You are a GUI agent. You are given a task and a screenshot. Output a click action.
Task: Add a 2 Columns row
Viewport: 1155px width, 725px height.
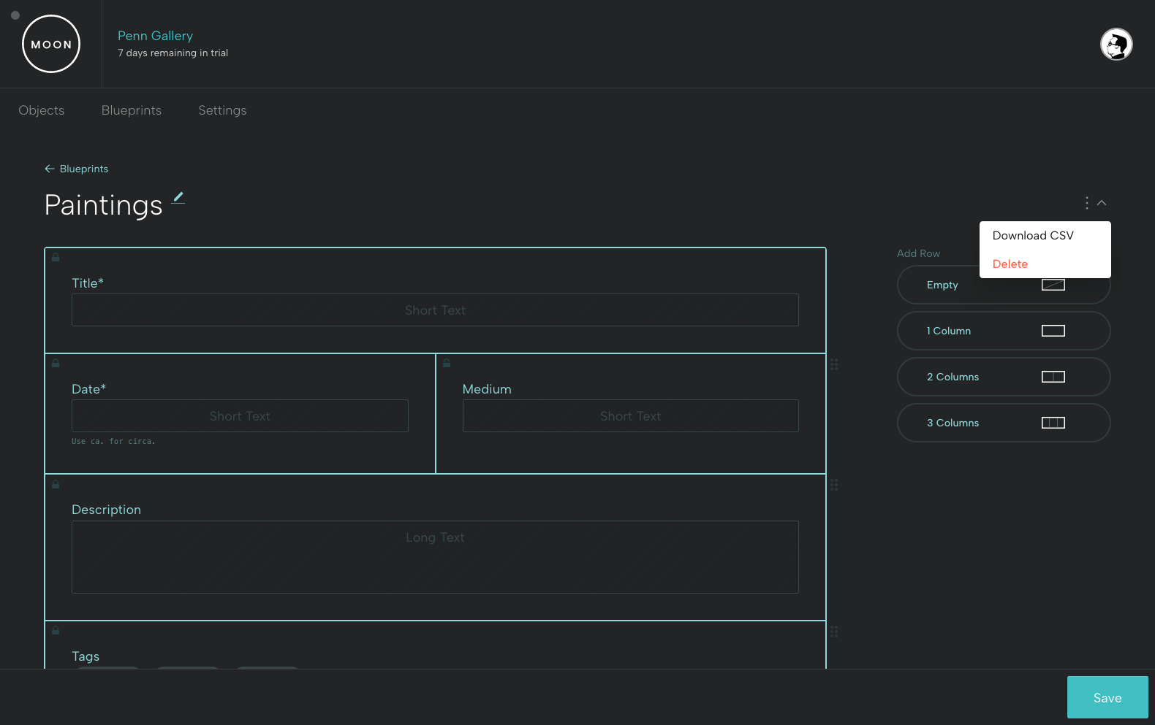click(x=1003, y=377)
